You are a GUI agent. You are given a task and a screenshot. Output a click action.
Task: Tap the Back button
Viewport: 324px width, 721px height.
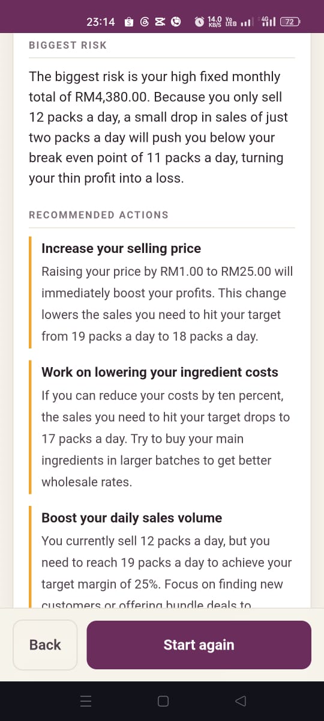[45, 645]
